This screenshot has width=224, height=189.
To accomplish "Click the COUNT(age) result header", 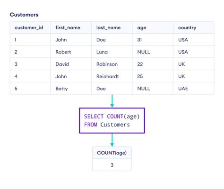I will [112, 153].
